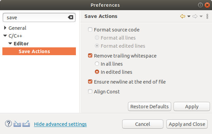Toggle Ensure newline at end of file
Image resolution: width=212 pixels, height=134 pixels.
click(x=90, y=82)
